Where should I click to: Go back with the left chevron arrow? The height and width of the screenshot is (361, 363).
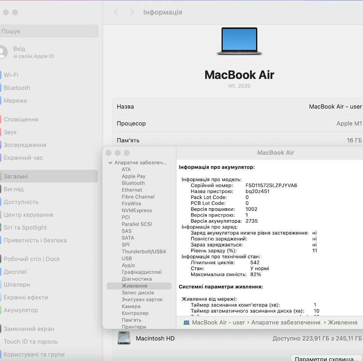pyautogui.click(x=116, y=12)
